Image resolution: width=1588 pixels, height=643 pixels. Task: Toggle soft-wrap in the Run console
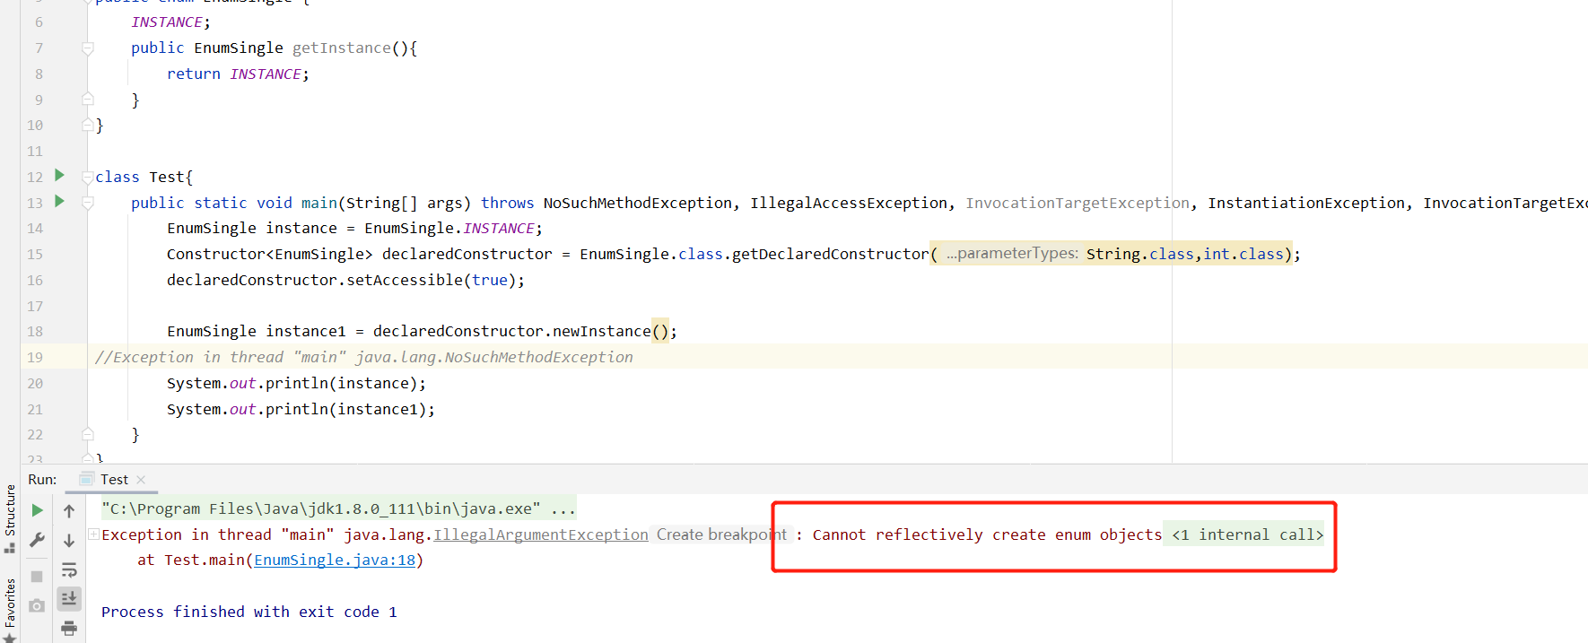pos(69,569)
